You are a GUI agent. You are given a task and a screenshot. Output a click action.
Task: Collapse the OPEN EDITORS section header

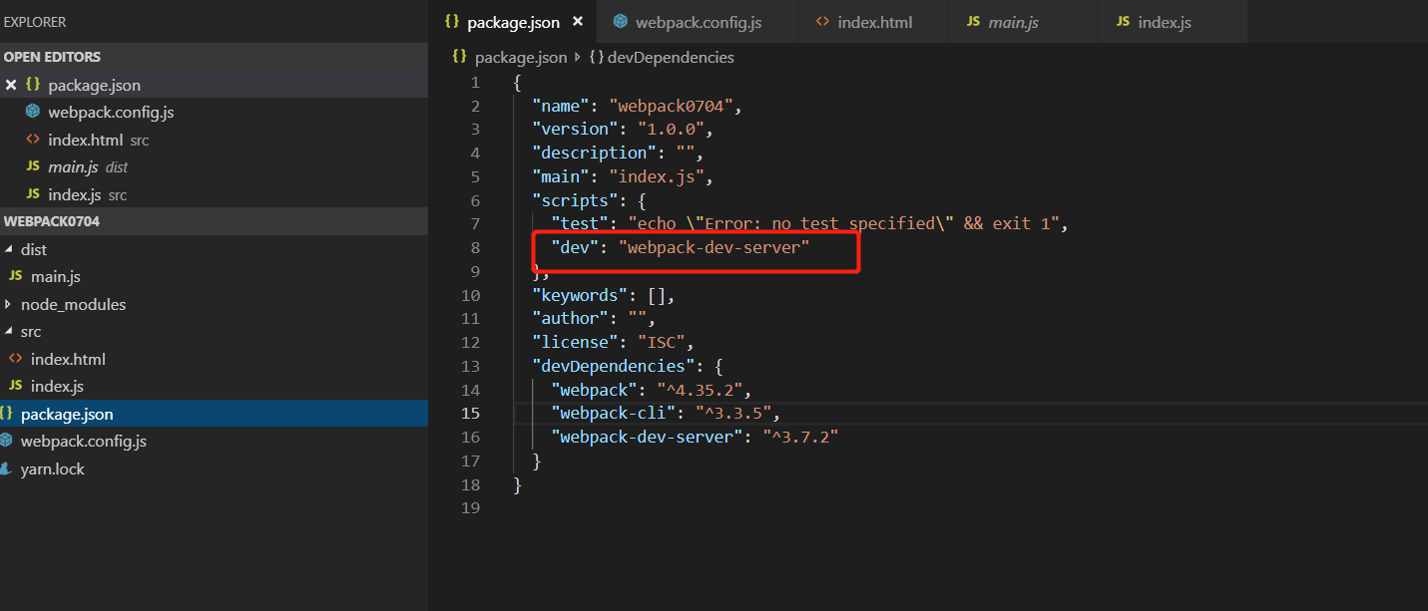pos(214,57)
